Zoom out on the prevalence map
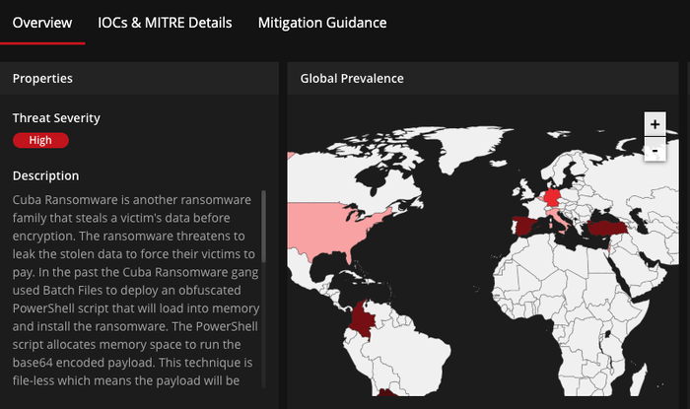 [x=655, y=150]
